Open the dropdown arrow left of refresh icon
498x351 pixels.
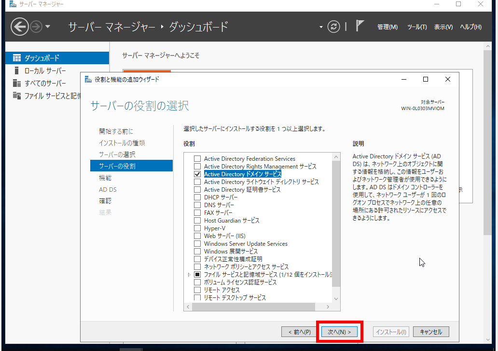click(x=321, y=27)
